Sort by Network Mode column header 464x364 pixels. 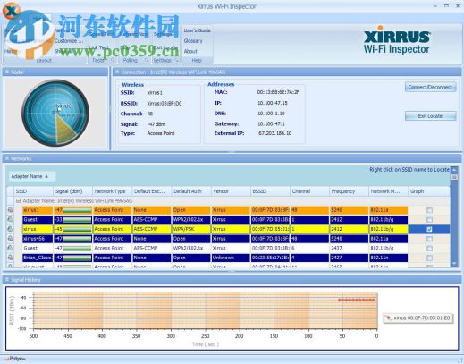click(388, 191)
